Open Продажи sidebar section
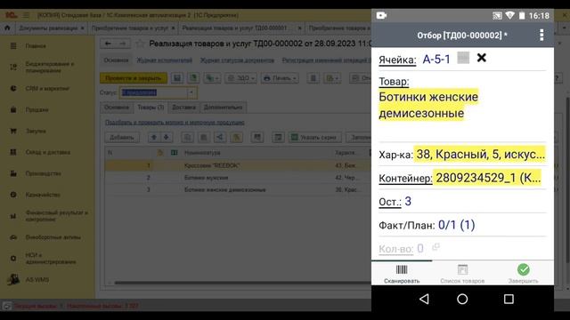The width and height of the screenshot is (570, 320). coord(37,109)
